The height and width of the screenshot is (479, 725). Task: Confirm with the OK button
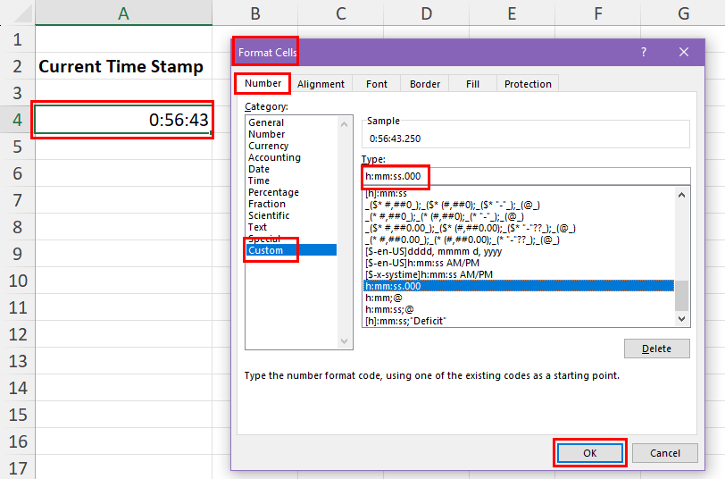point(590,453)
